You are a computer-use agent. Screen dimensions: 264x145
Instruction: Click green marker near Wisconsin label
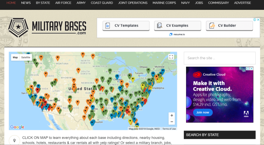click(110, 71)
